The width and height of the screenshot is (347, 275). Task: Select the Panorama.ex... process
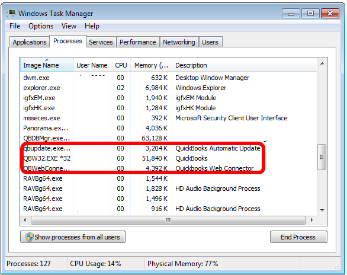tap(168, 128)
